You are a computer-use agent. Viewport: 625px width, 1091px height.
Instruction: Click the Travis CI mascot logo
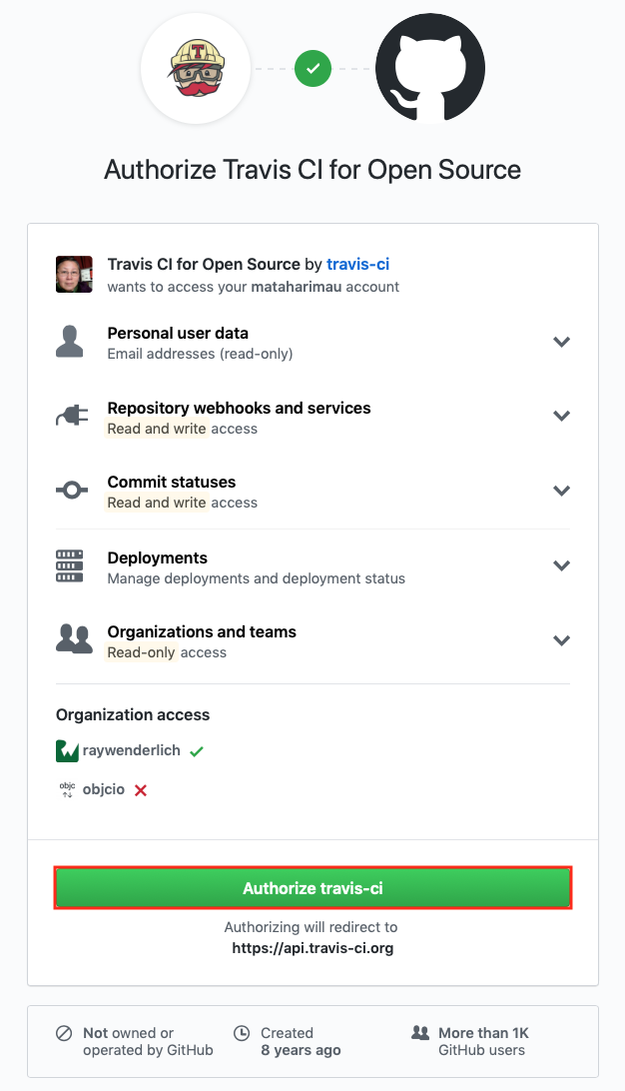point(196,69)
